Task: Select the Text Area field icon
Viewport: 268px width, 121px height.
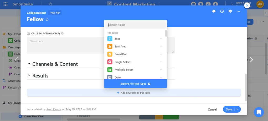Action: click(x=110, y=46)
